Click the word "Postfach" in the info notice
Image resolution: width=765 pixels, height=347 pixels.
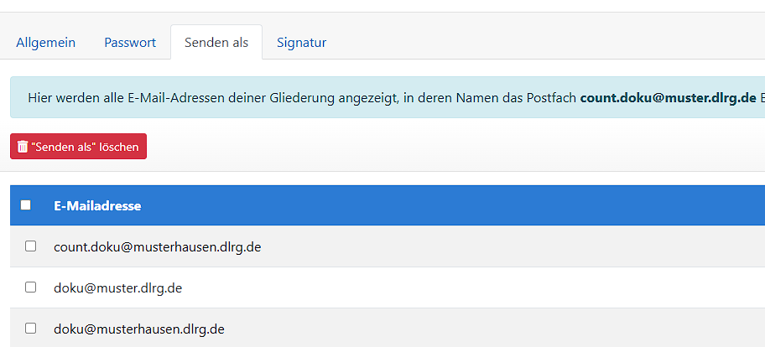[x=550, y=98]
